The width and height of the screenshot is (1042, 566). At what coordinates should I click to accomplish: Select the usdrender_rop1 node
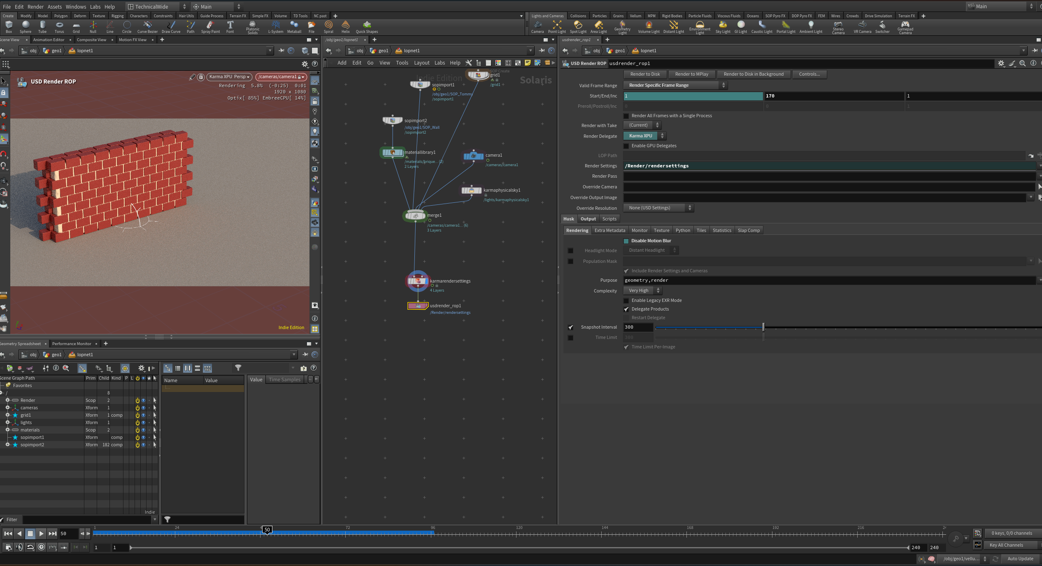418,306
